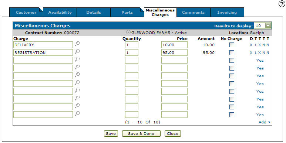Click the empty price field in third row
The height and width of the screenshot is (143, 286).
click(x=174, y=60)
